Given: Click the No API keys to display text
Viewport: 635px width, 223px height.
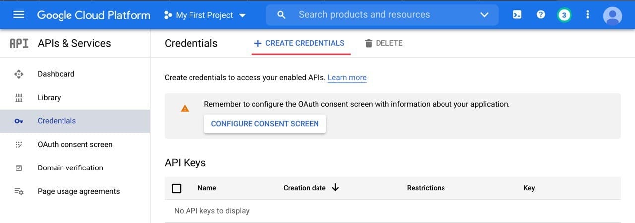Looking at the screenshot, I should (212, 211).
